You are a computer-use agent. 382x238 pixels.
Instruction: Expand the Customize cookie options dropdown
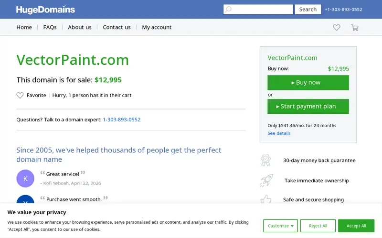pyautogui.click(x=280, y=226)
